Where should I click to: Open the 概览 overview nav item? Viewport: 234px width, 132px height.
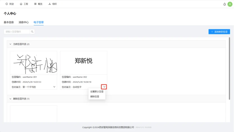(38, 4)
